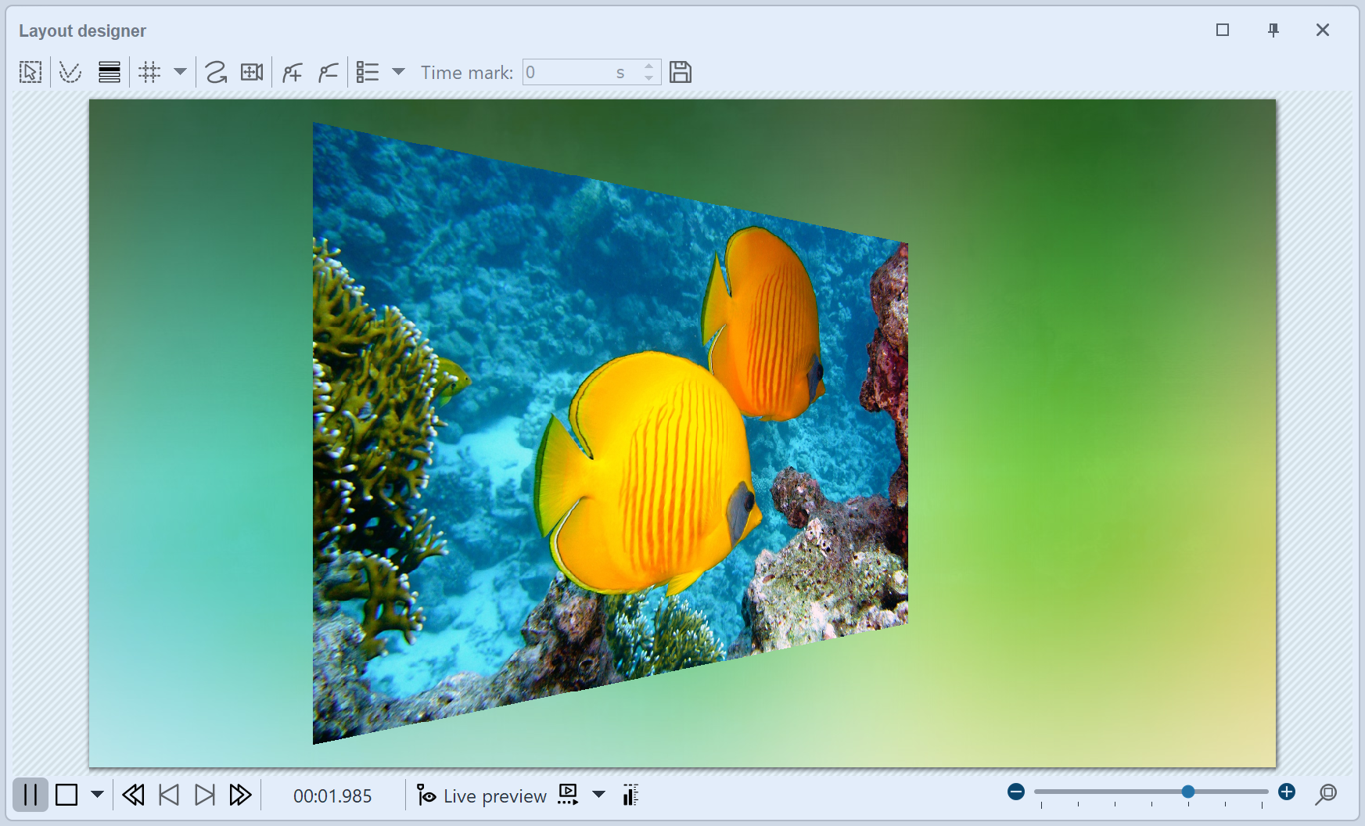The image size is (1365, 826).
Task: Select the object selection tool
Action: click(x=30, y=72)
